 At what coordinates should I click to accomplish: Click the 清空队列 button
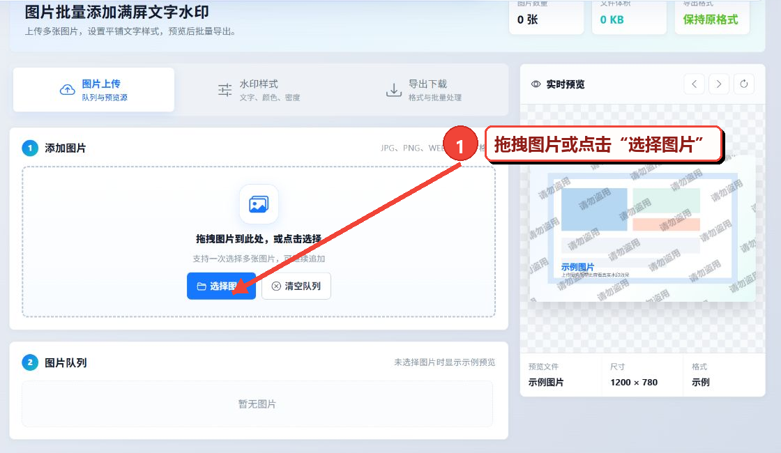pos(296,286)
